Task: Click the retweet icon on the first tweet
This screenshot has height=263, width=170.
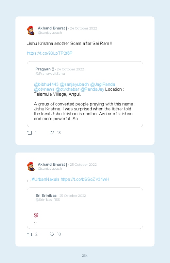Action: (30, 133)
